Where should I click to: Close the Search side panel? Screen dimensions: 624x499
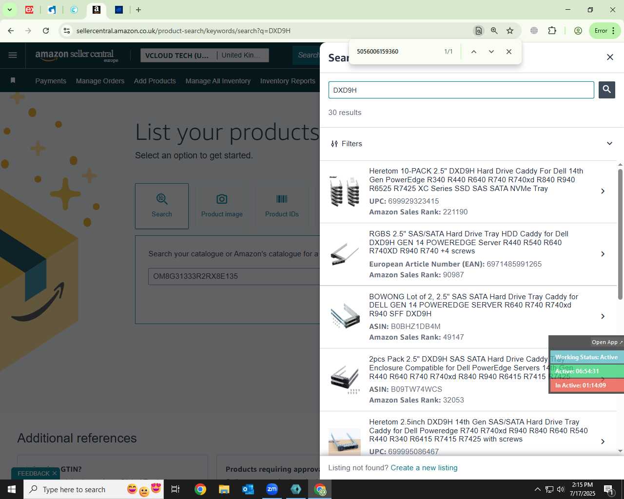pyautogui.click(x=610, y=57)
